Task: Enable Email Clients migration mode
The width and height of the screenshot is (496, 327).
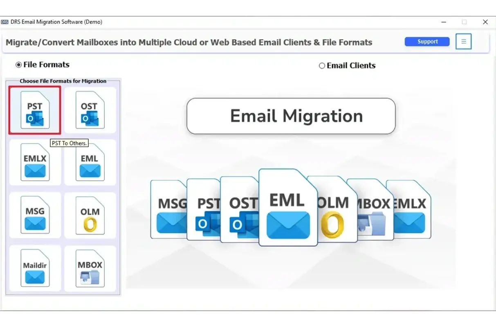Action: coord(322,65)
